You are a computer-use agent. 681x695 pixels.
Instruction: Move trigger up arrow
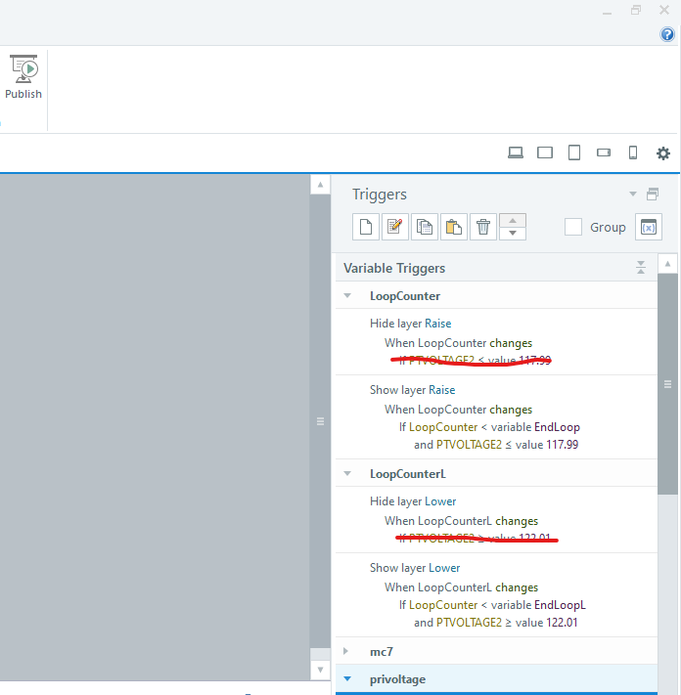click(513, 220)
